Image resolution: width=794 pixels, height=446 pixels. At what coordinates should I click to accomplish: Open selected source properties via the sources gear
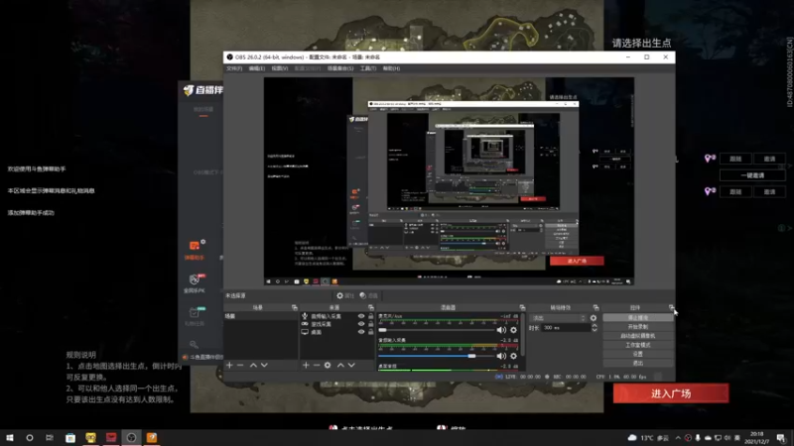pyautogui.click(x=328, y=365)
